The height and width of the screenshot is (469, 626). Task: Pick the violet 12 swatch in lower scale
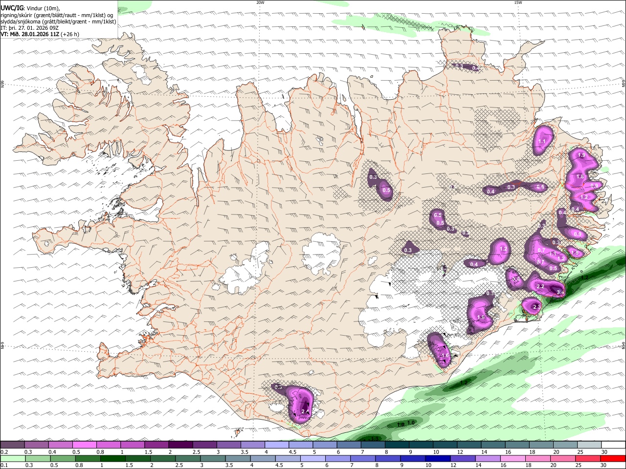[x=463, y=458]
